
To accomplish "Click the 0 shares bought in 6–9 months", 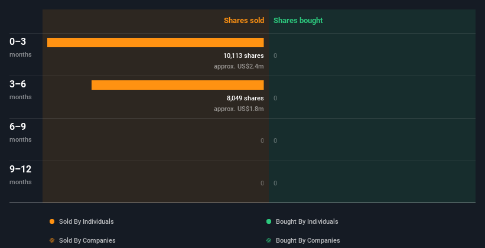I will coord(275,141).
